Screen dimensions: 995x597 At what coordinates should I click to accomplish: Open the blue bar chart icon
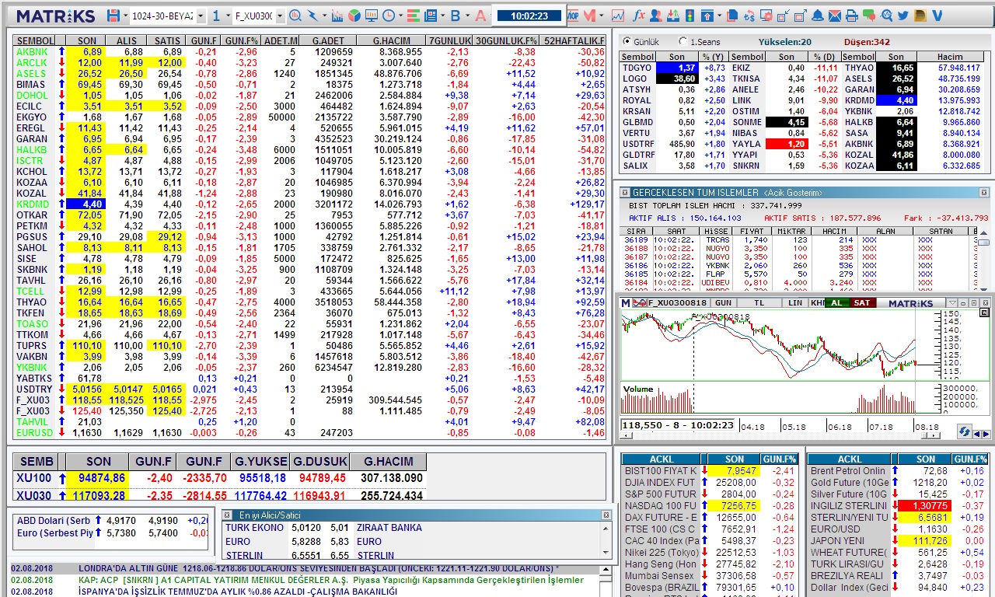click(337, 16)
